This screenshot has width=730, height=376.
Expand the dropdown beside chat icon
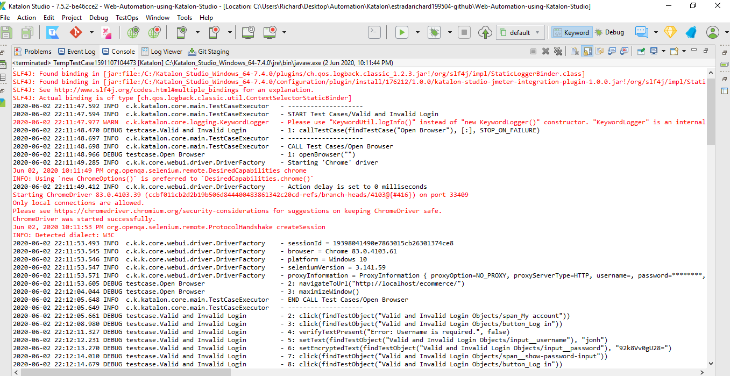pos(655,32)
